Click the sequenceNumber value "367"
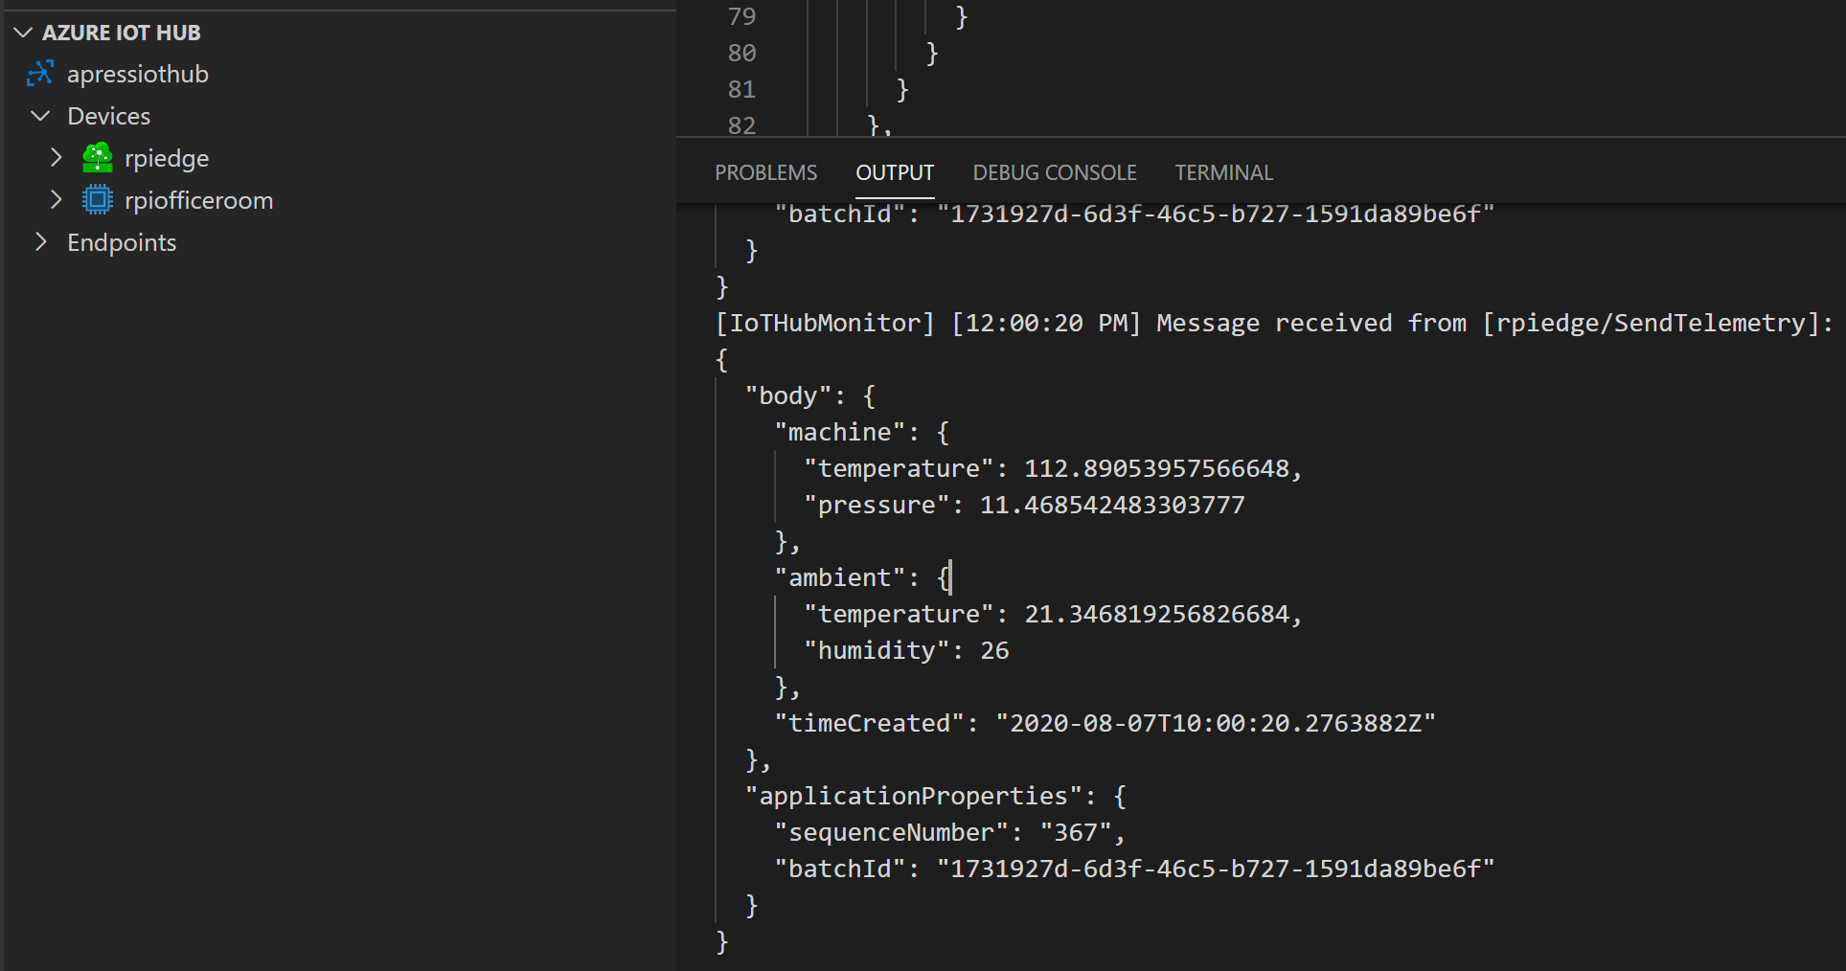1846x971 pixels. coord(1076,832)
